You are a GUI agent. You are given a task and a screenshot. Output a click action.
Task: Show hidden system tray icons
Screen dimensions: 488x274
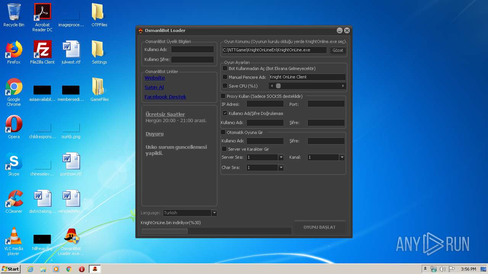click(x=425, y=269)
